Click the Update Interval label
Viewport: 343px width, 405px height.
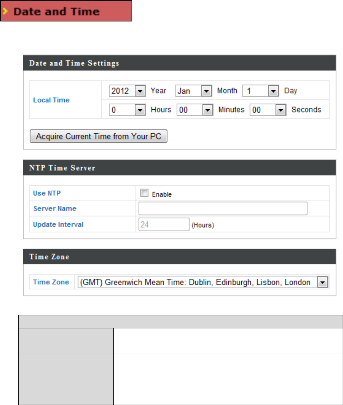coord(58,224)
